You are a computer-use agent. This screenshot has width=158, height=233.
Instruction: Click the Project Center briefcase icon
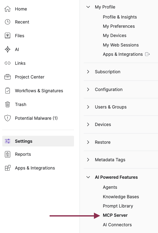click(7, 77)
